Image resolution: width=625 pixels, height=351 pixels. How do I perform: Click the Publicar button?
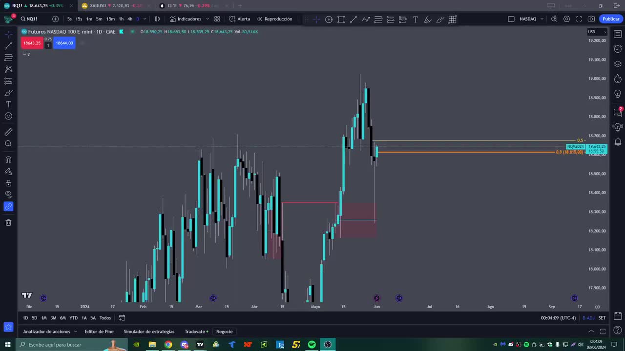611,19
